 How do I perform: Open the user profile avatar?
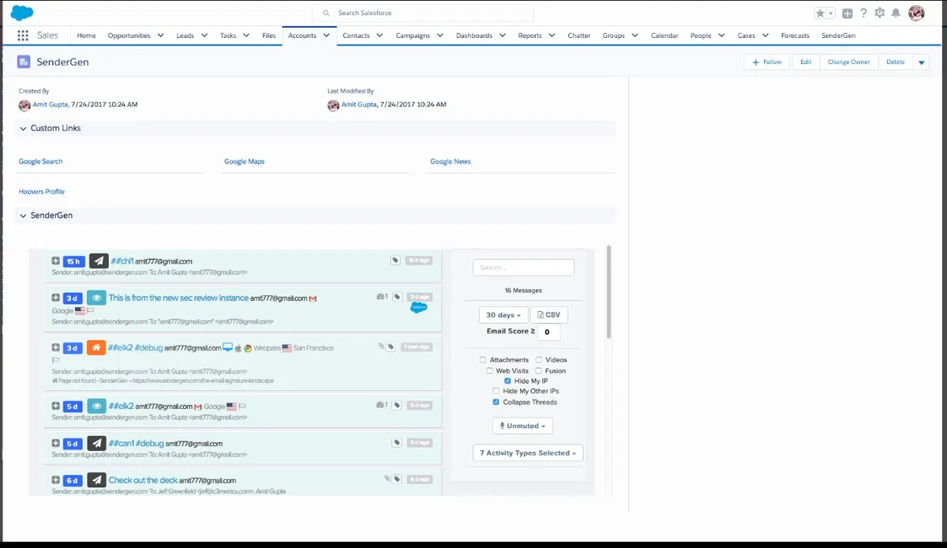coord(916,13)
